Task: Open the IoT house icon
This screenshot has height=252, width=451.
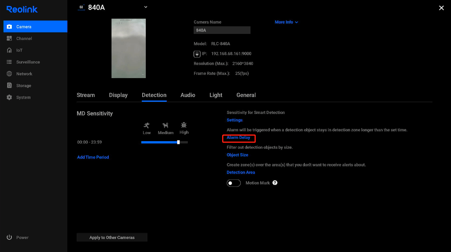Action: click(9, 50)
